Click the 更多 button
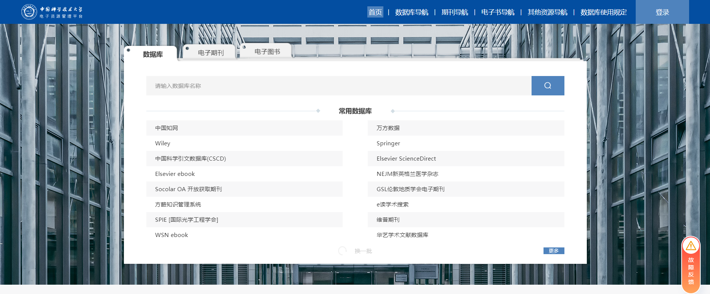Screen dimensions: 710x294 coord(554,251)
